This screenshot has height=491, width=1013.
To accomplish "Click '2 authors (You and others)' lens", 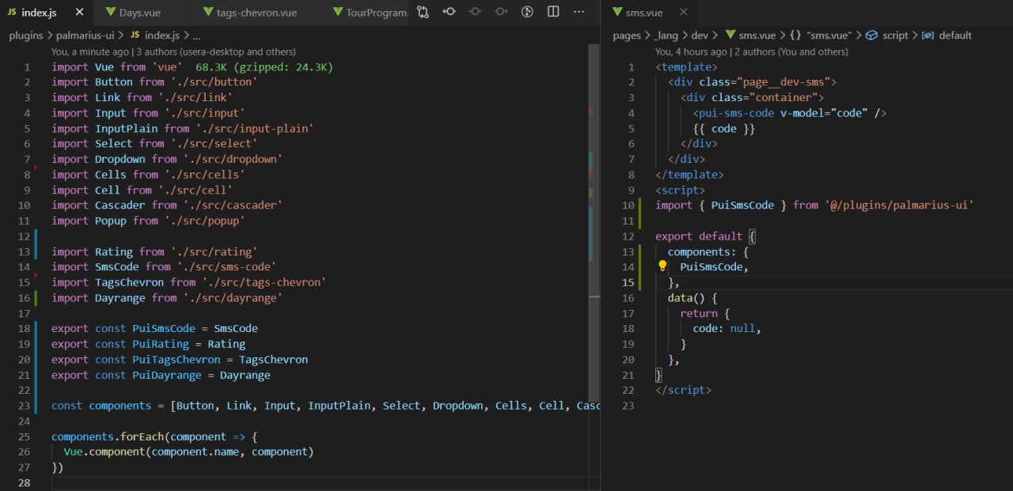I will point(791,51).
